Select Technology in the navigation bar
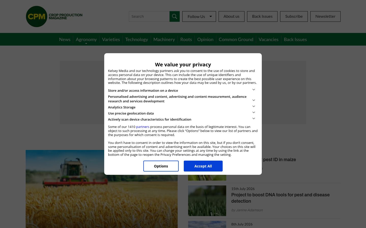This screenshot has height=228, width=366. click(x=136, y=39)
